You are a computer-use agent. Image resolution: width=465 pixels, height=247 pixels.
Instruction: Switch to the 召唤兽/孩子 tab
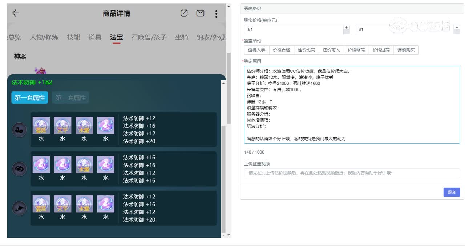pos(149,37)
